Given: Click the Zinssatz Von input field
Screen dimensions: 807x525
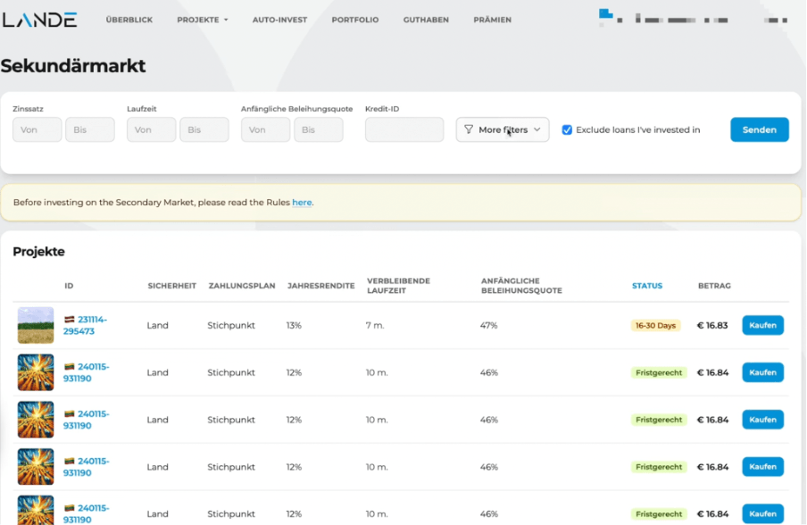Looking at the screenshot, I should click(x=37, y=129).
